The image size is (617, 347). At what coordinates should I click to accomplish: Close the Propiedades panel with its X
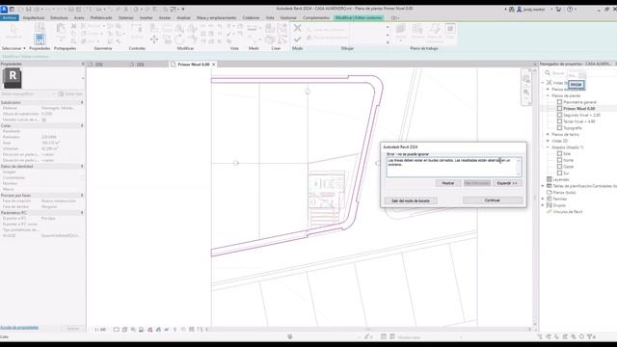pos(83,64)
